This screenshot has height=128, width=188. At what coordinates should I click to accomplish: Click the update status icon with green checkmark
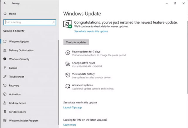point(68,24)
